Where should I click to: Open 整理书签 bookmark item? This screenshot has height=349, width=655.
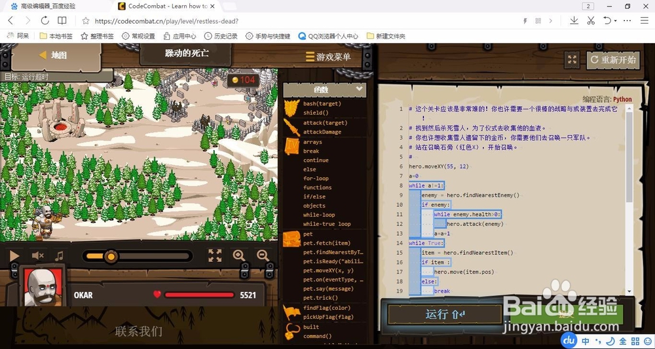click(x=97, y=36)
